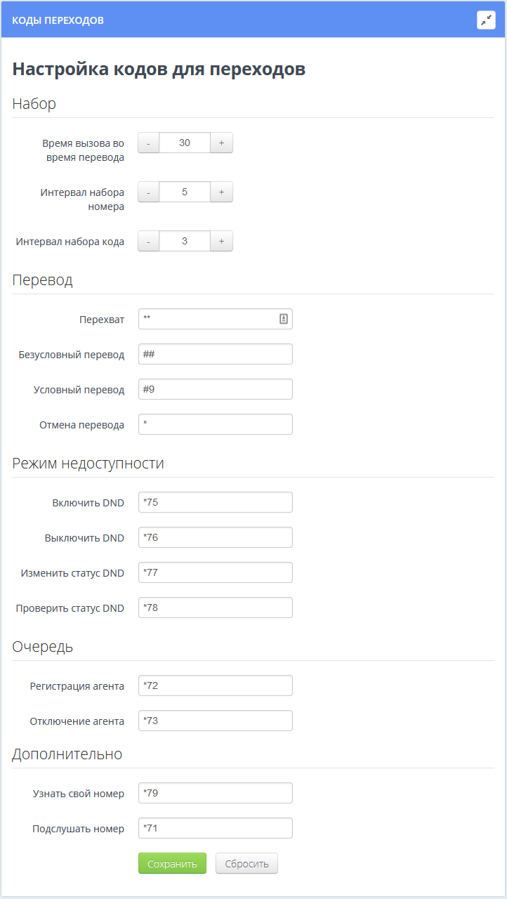Click into the Условный перевод field
507x899 pixels.
pyautogui.click(x=215, y=389)
